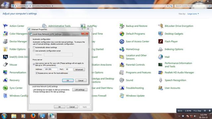Open HomeGroup icon
Image resolution: width=212 pixels, height=119 pixels.
coord(122,49)
